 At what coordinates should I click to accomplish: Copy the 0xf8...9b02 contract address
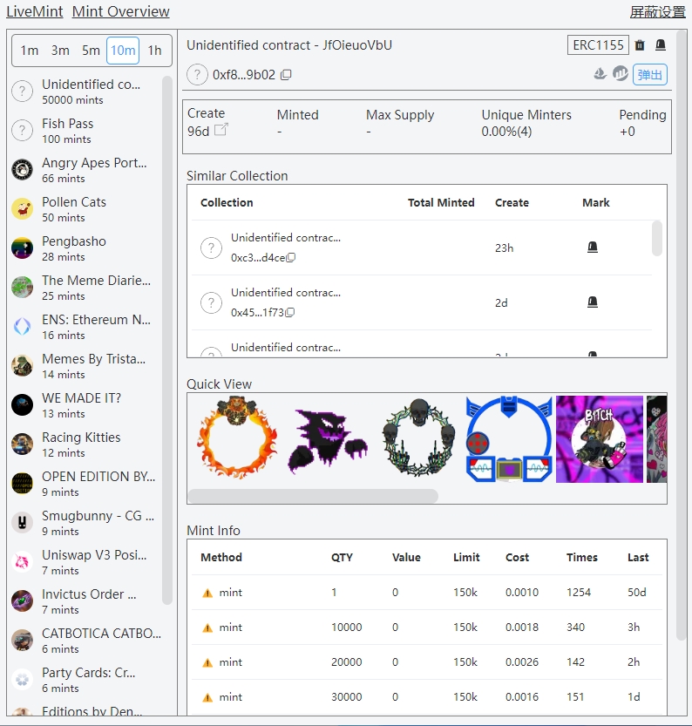click(286, 75)
